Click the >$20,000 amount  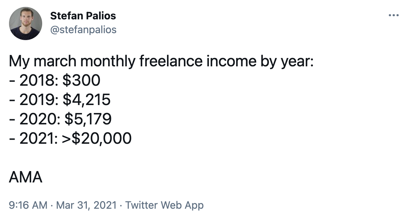[97, 139]
